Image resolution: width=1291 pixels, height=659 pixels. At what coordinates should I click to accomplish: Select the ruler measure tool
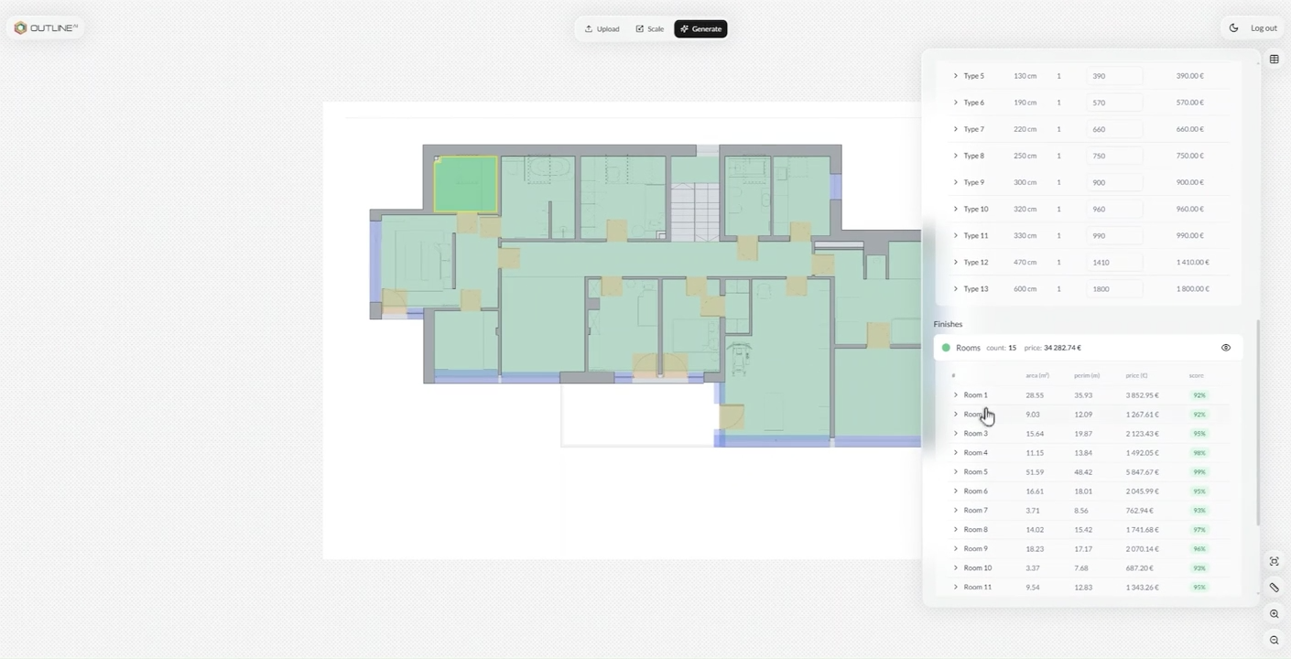coord(1274,588)
